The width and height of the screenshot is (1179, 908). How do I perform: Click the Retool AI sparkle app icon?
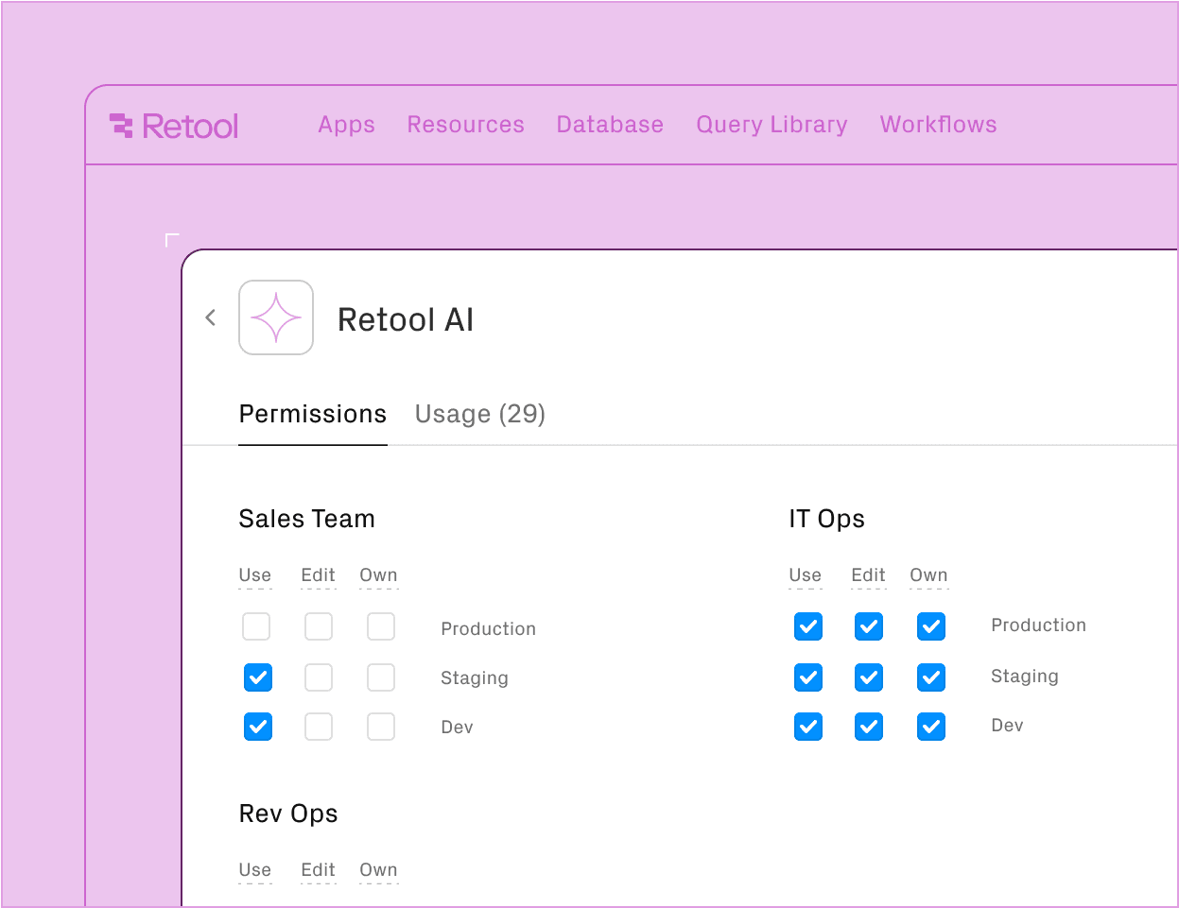tap(276, 317)
